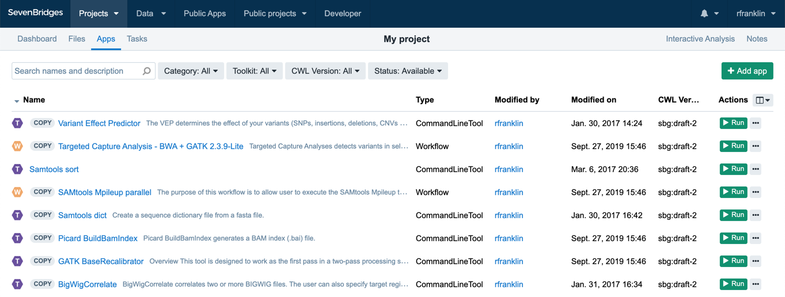The image size is (785, 297).
Task: Open the Developer menu item
Action: pos(343,14)
